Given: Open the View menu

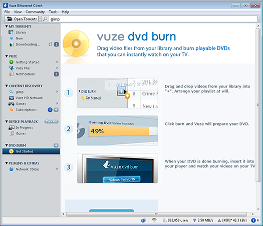Looking at the screenshot, I should 18,12.
